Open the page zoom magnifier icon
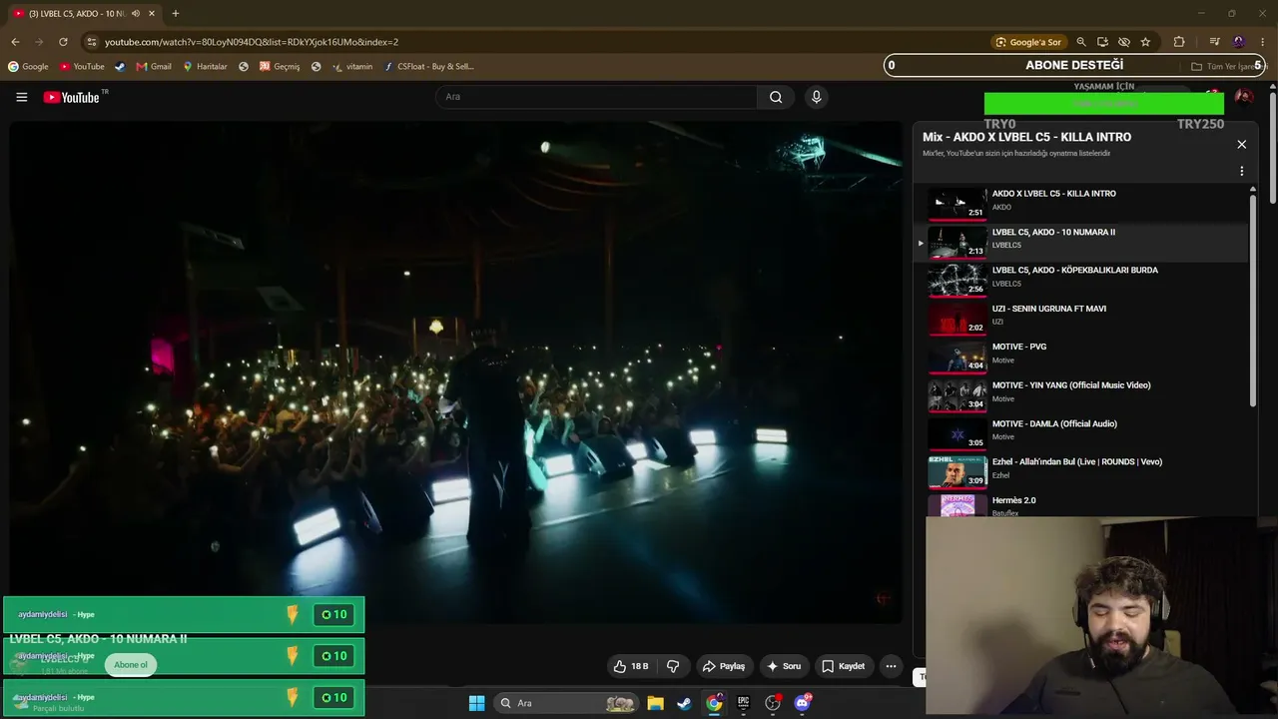Screen dimensions: 1278x719 [1081, 42]
